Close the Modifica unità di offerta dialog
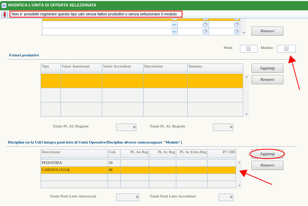 click(4, 5)
